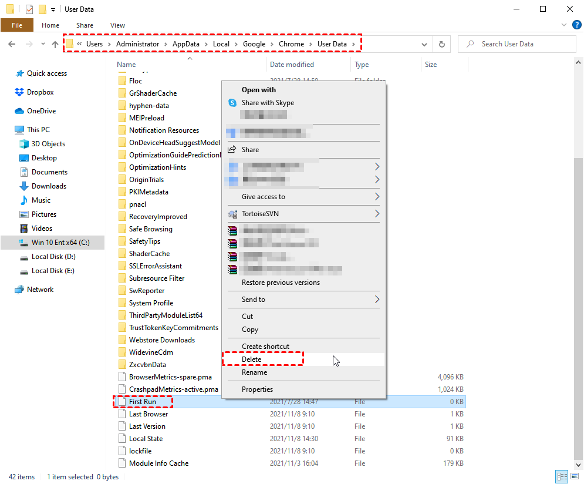584x484 pixels.
Task: Click Administrator in the breadcrumb path
Action: coord(137,44)
